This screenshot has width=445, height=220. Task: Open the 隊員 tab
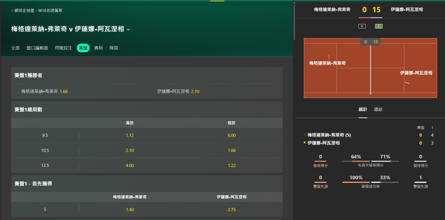tap(114, 48)
